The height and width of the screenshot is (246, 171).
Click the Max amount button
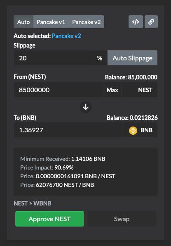(112, 90)
